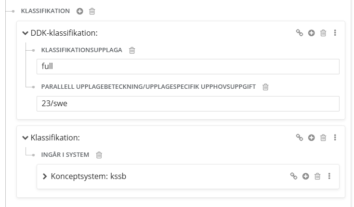Remove Konceptsystem kssb with trash icon
The width and height of the screenshot is (354, 207).
[x=317, y=176]
